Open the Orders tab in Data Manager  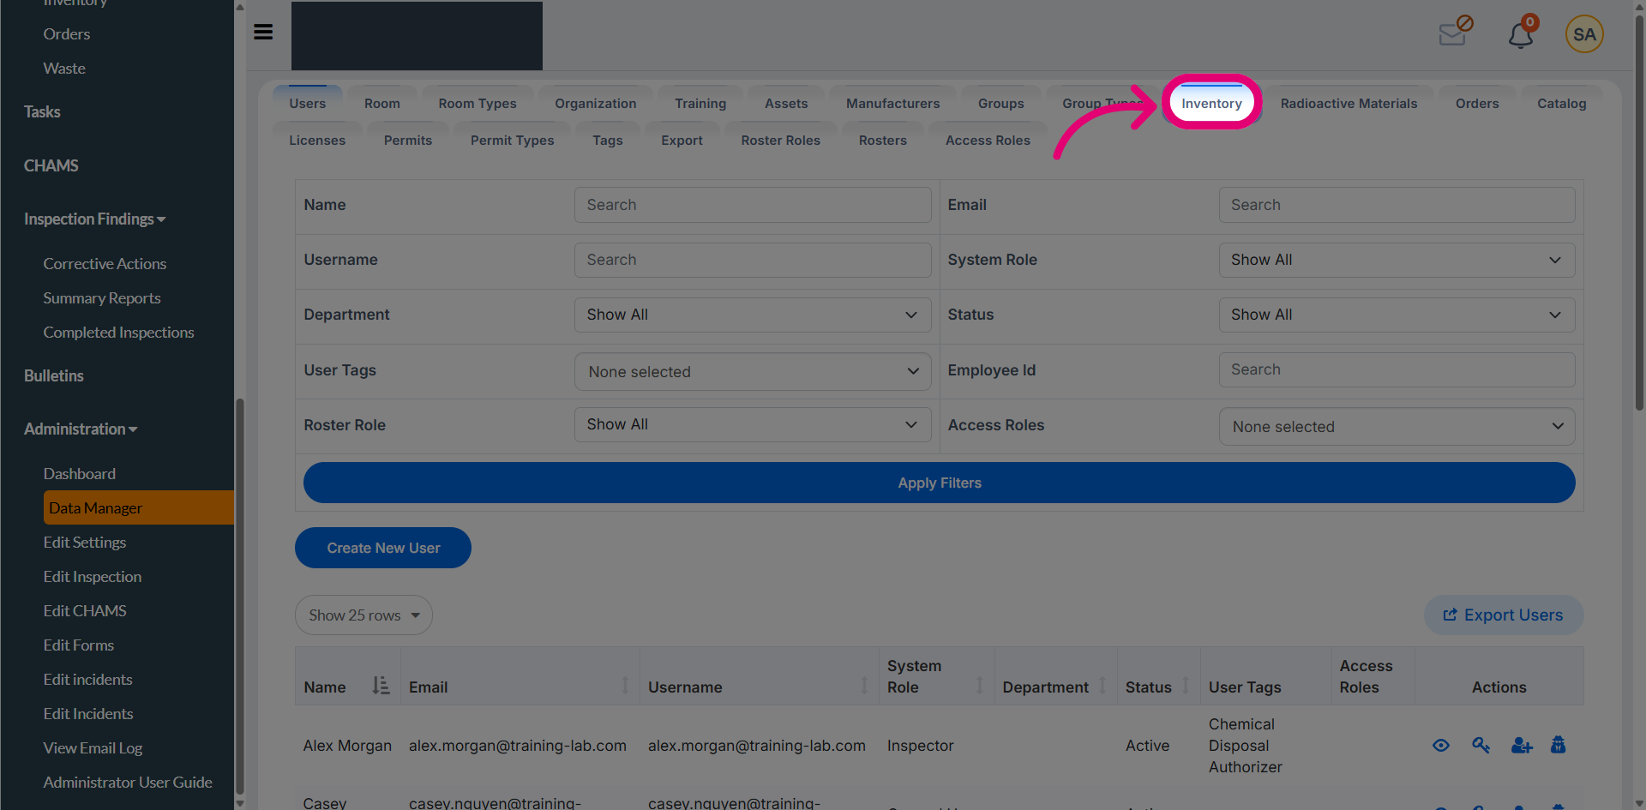click(1477, 103)
